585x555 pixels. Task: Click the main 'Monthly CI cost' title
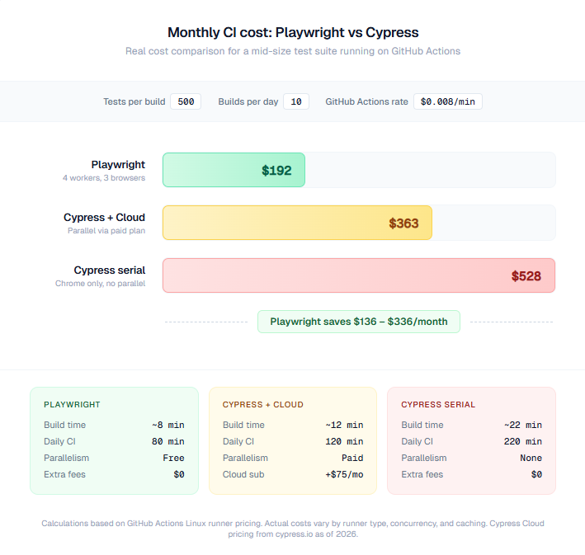293,33
